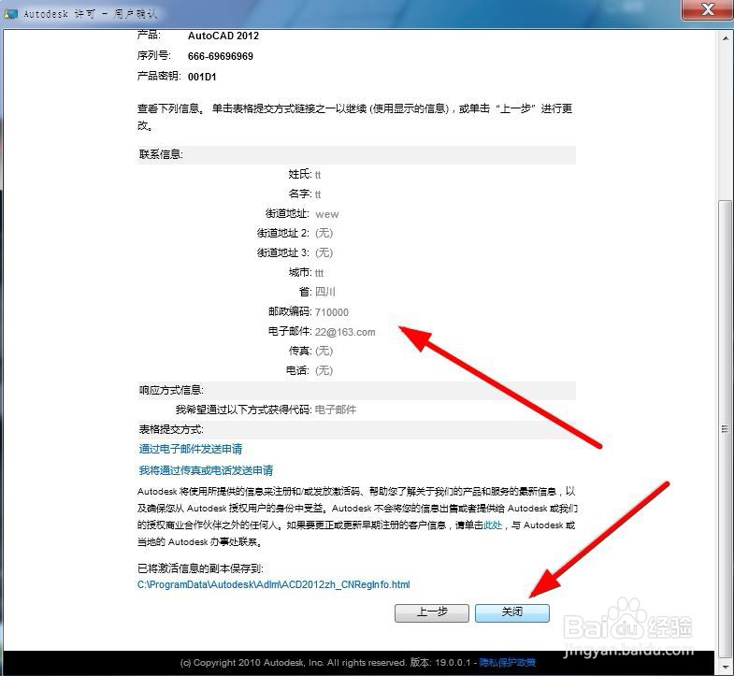Click the vertical scrollbar thumb

(725, 428)
